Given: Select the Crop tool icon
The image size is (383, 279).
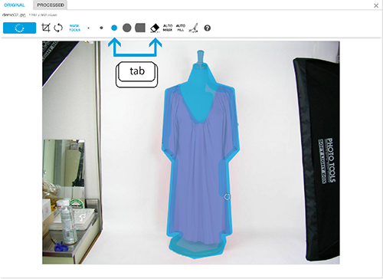Looking at the screenshot, I should tap(46, 28).
